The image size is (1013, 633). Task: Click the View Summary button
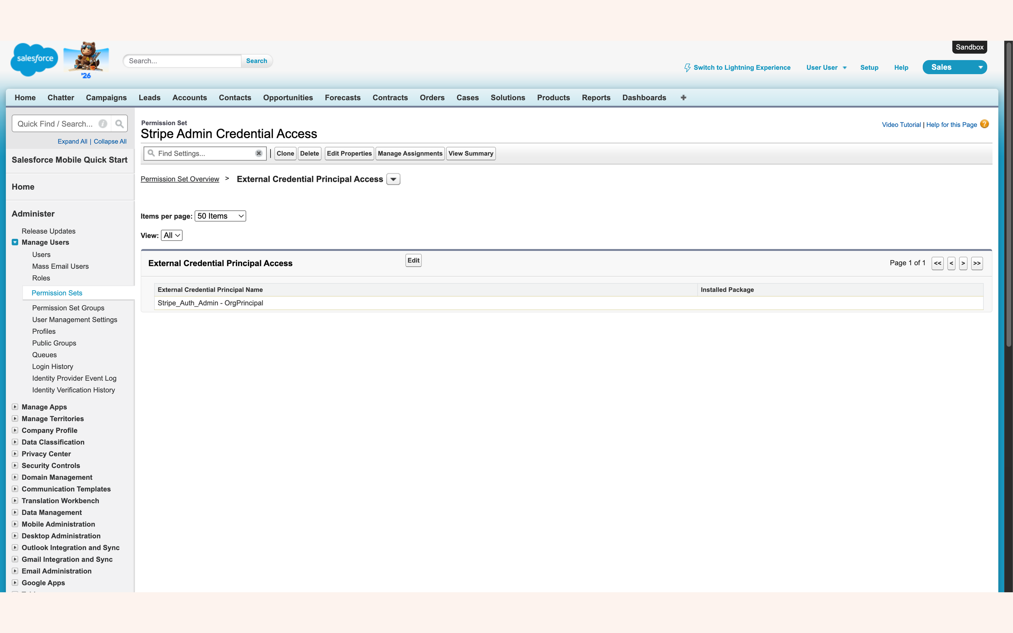471,153
